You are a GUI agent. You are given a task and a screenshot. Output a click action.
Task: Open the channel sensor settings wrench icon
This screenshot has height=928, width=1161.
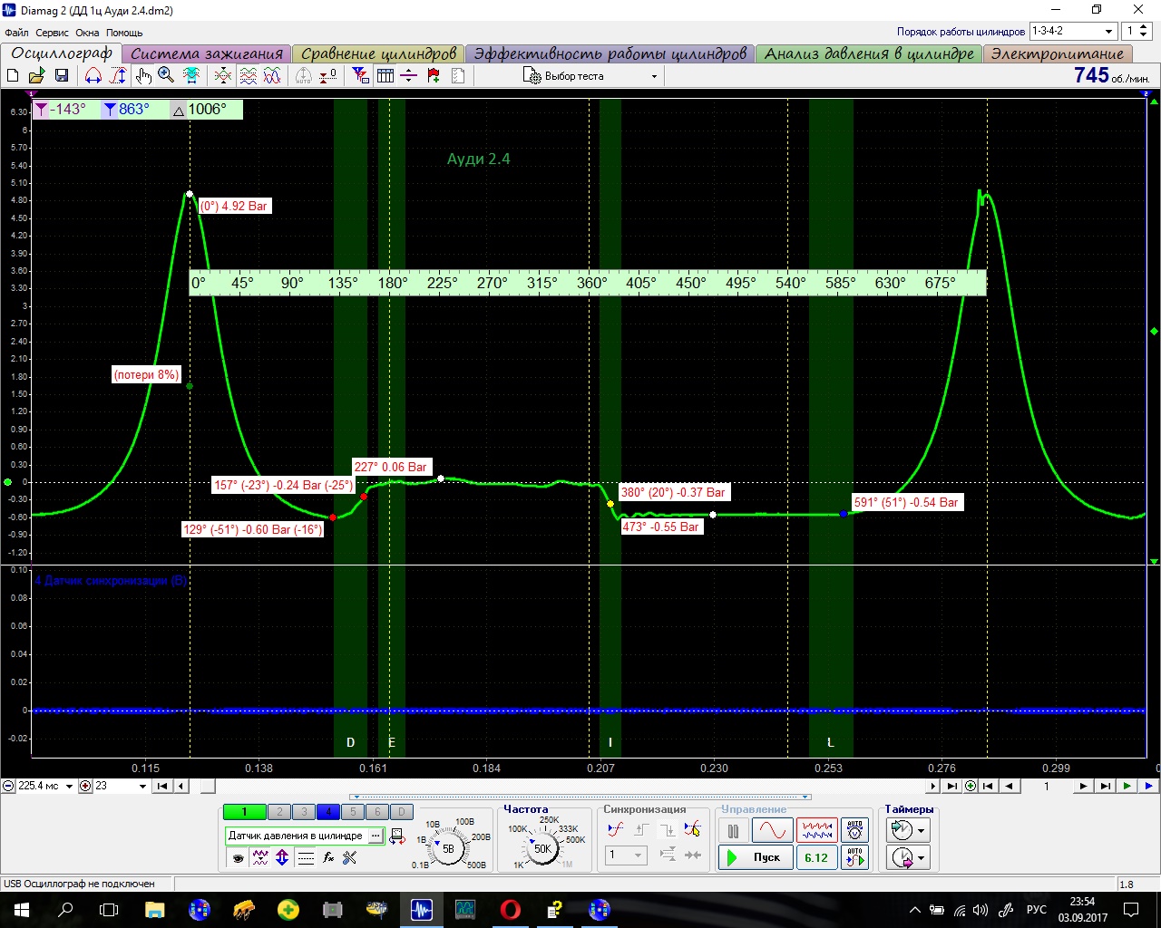(x=350, y=857)
